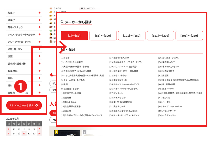Viewport: 210px width, 141px height.
Task: Open the [48]ベーグル link
Action: pos(164,102)
